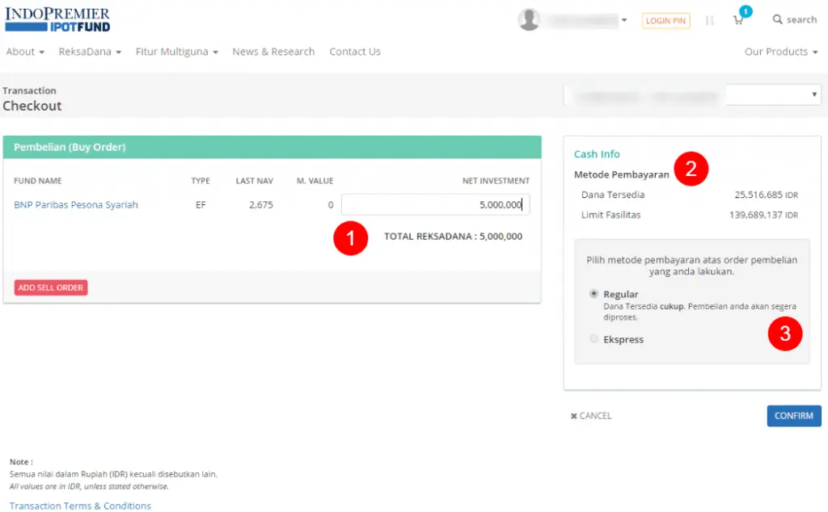Click the red circle marker 3
The image size is (828, 512).
[784, 334]
